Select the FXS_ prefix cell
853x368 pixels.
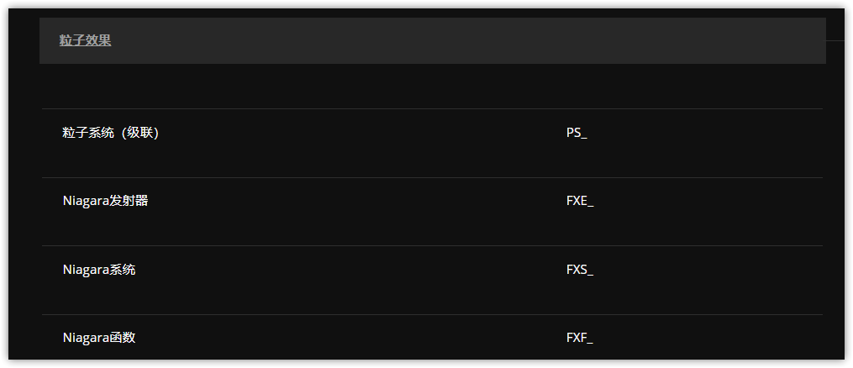(x=580, y=270)
